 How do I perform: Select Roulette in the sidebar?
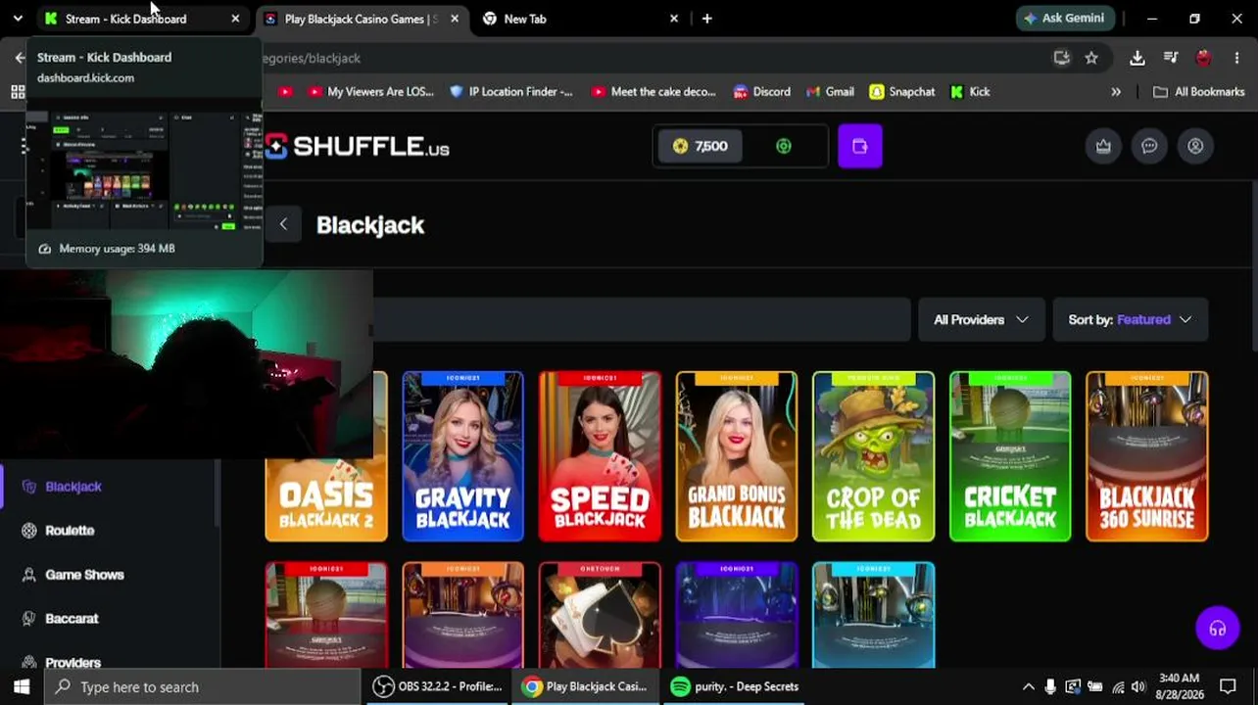[x=70, y=531]
